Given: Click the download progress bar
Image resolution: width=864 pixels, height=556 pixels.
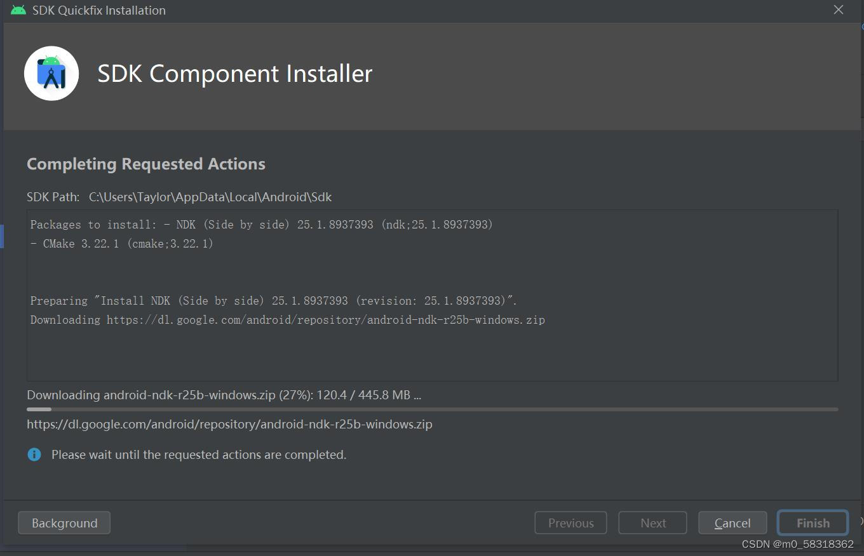Looking at the screenshot, I should pyautogui.click(x=432, y=409).
